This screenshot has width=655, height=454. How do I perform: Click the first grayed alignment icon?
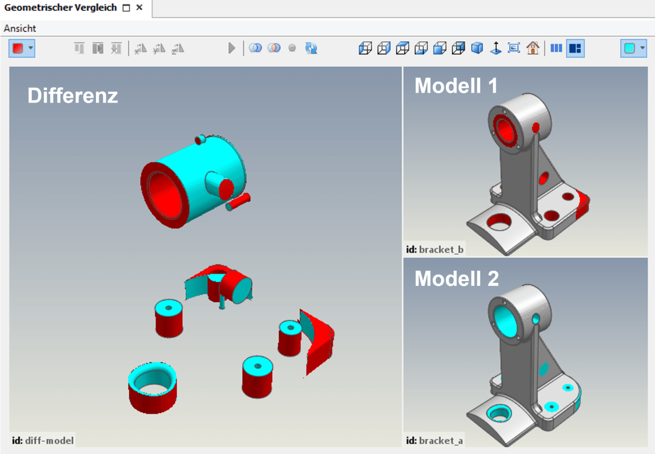point(79,49)
